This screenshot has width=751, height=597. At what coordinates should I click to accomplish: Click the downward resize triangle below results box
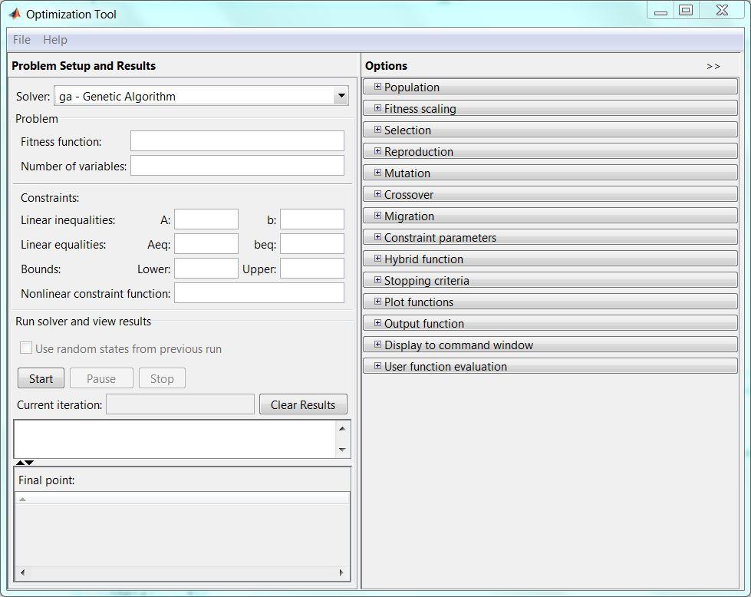[x=29, y=463]
